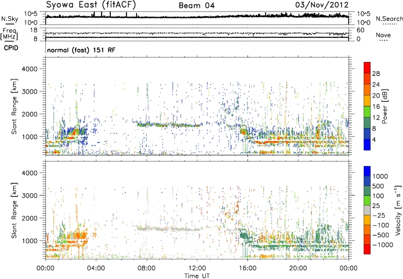
Task: Click the '1000' velocity colorbar tick value
Action: pyautogui.click(x=380, y=176)
